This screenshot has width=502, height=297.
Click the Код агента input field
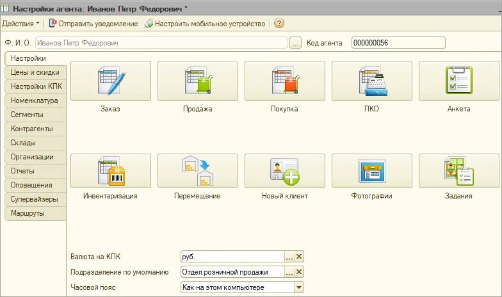coord(398,43)
